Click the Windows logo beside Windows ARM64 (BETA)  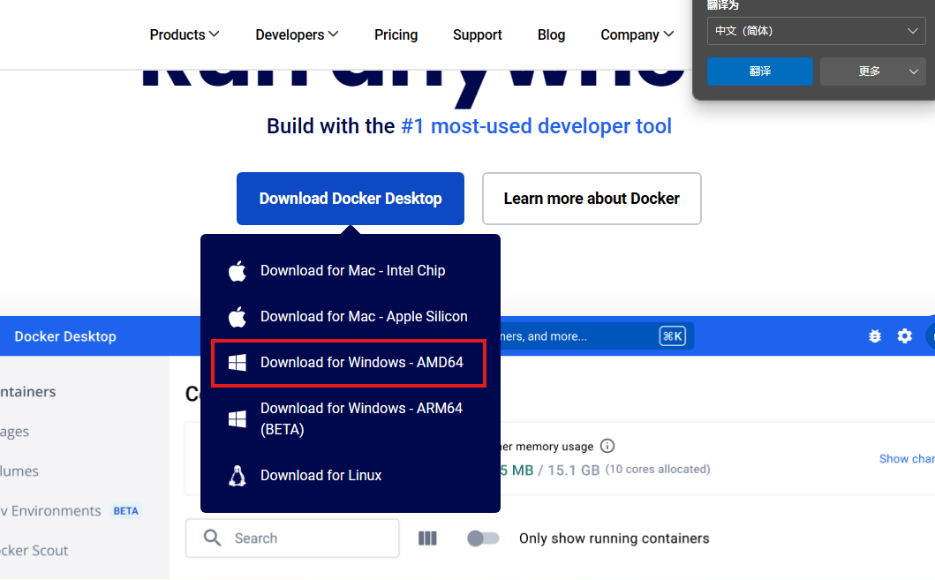tap(238, 419)
